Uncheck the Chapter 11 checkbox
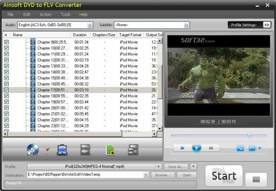 (7, 54)
